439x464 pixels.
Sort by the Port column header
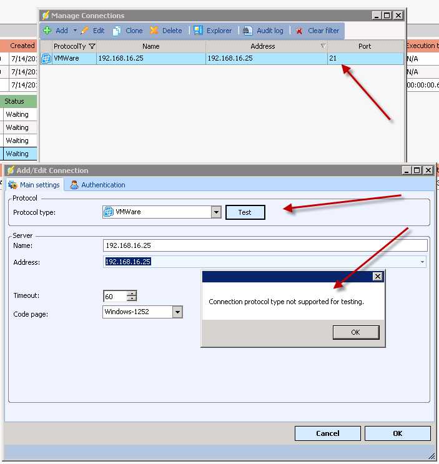click(365, 46)
